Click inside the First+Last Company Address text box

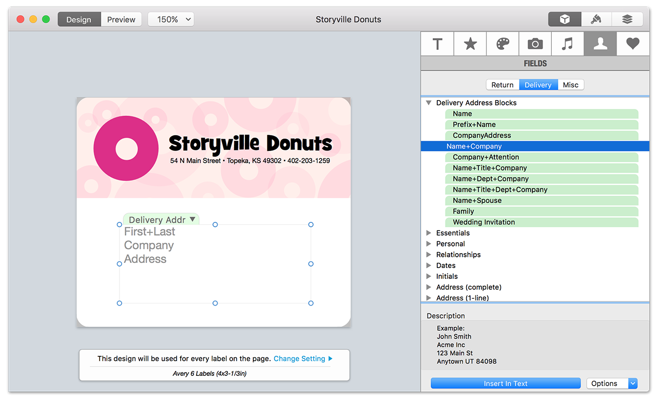(x=215, y=264)
